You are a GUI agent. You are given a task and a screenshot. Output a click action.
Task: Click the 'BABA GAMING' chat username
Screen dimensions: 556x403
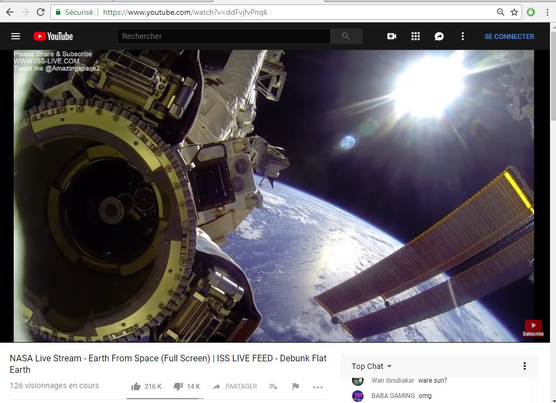(393, 395)
